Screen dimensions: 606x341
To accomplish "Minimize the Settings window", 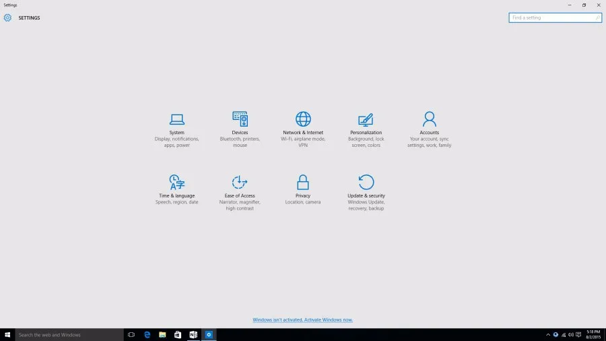I will 570,5.
